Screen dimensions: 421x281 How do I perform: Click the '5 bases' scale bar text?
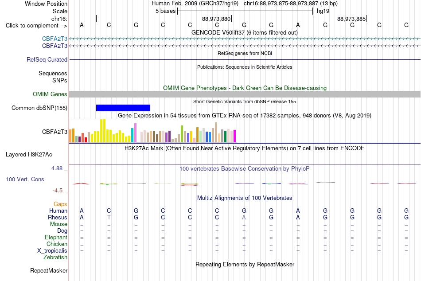[165, 11]
